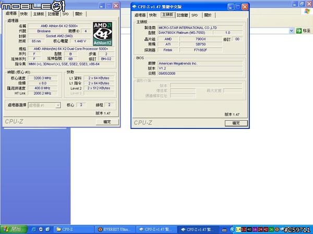Click the black 40 tray sensor icon
This screenshot has height=234, width=313.
click(249, 230)
